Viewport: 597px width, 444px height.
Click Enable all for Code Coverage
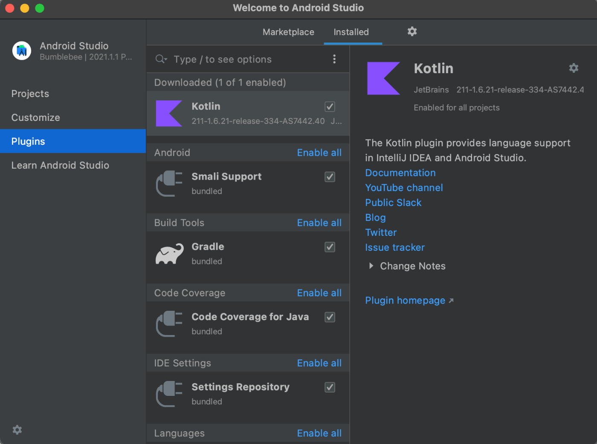(319, 293)
